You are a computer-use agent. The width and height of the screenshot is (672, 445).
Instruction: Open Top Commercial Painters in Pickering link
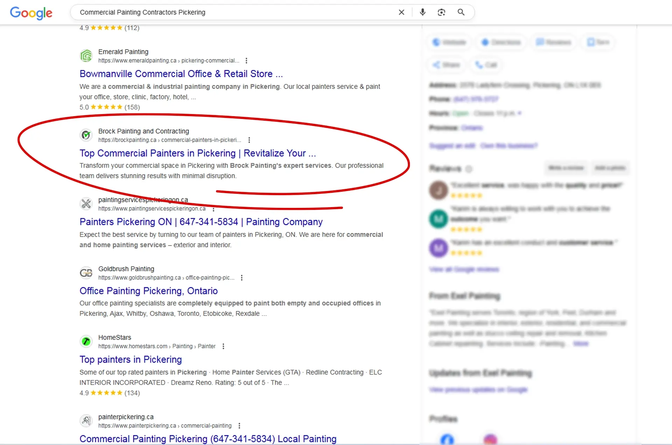(198, 153)
